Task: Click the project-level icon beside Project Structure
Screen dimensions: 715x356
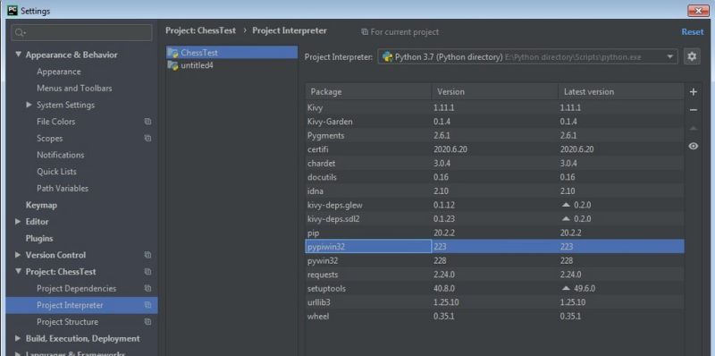Action: (x=147, y=322)
